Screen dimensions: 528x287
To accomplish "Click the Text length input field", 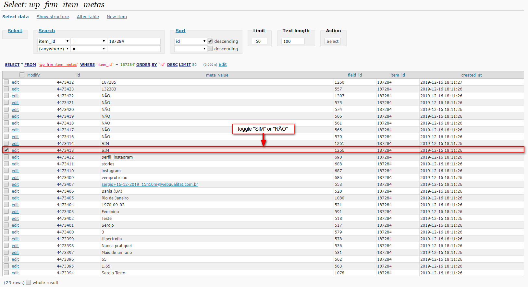I will pyautogui.click(x=293, y=41).
